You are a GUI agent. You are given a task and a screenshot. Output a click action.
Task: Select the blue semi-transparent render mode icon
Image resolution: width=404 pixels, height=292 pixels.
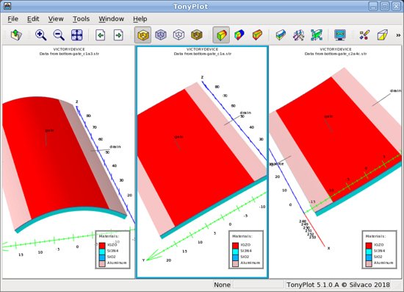click(161, 35)
